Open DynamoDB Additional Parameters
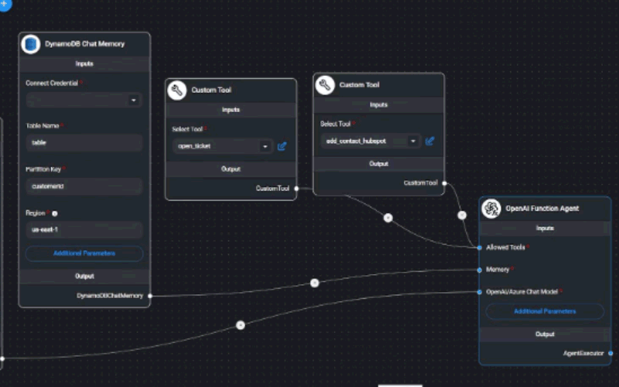The height and width of the screenshot is (387, 619). 84,254
